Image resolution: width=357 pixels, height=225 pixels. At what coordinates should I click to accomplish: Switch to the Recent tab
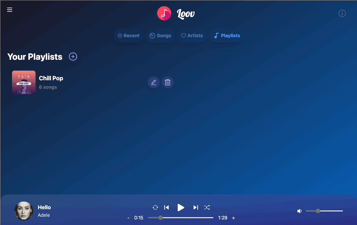click(x=128, y=36)
